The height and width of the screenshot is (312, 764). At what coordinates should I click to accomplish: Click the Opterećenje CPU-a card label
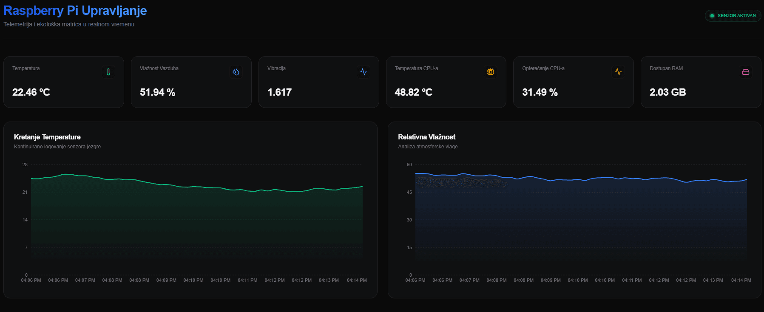pos(543,68)
